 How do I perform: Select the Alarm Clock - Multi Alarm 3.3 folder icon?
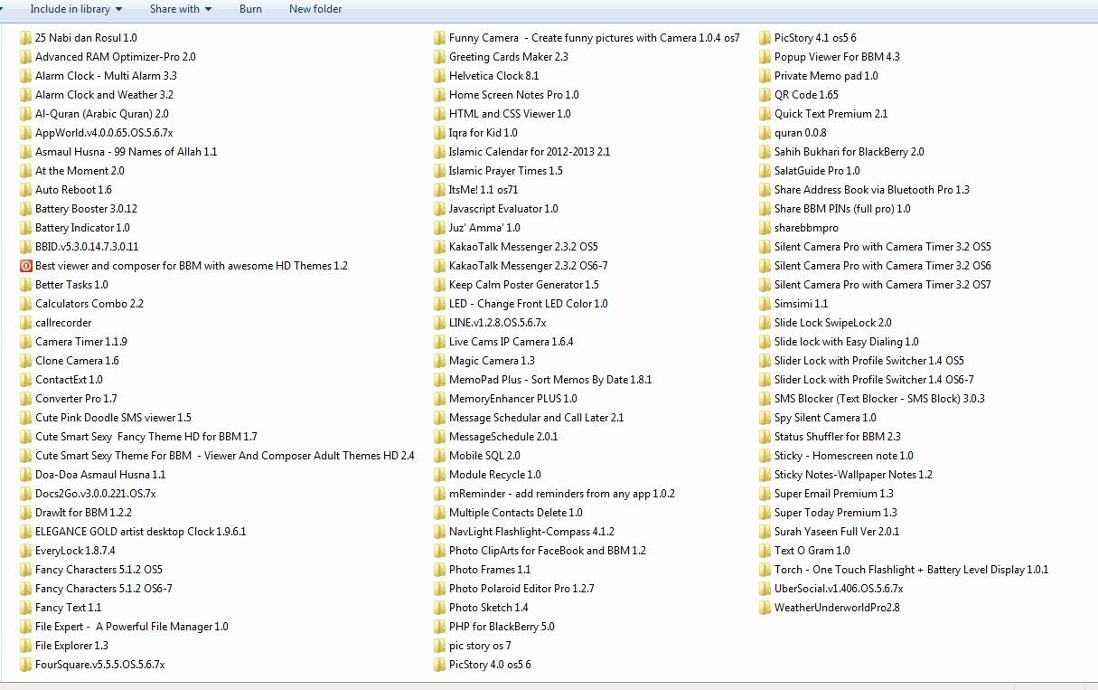25,76
